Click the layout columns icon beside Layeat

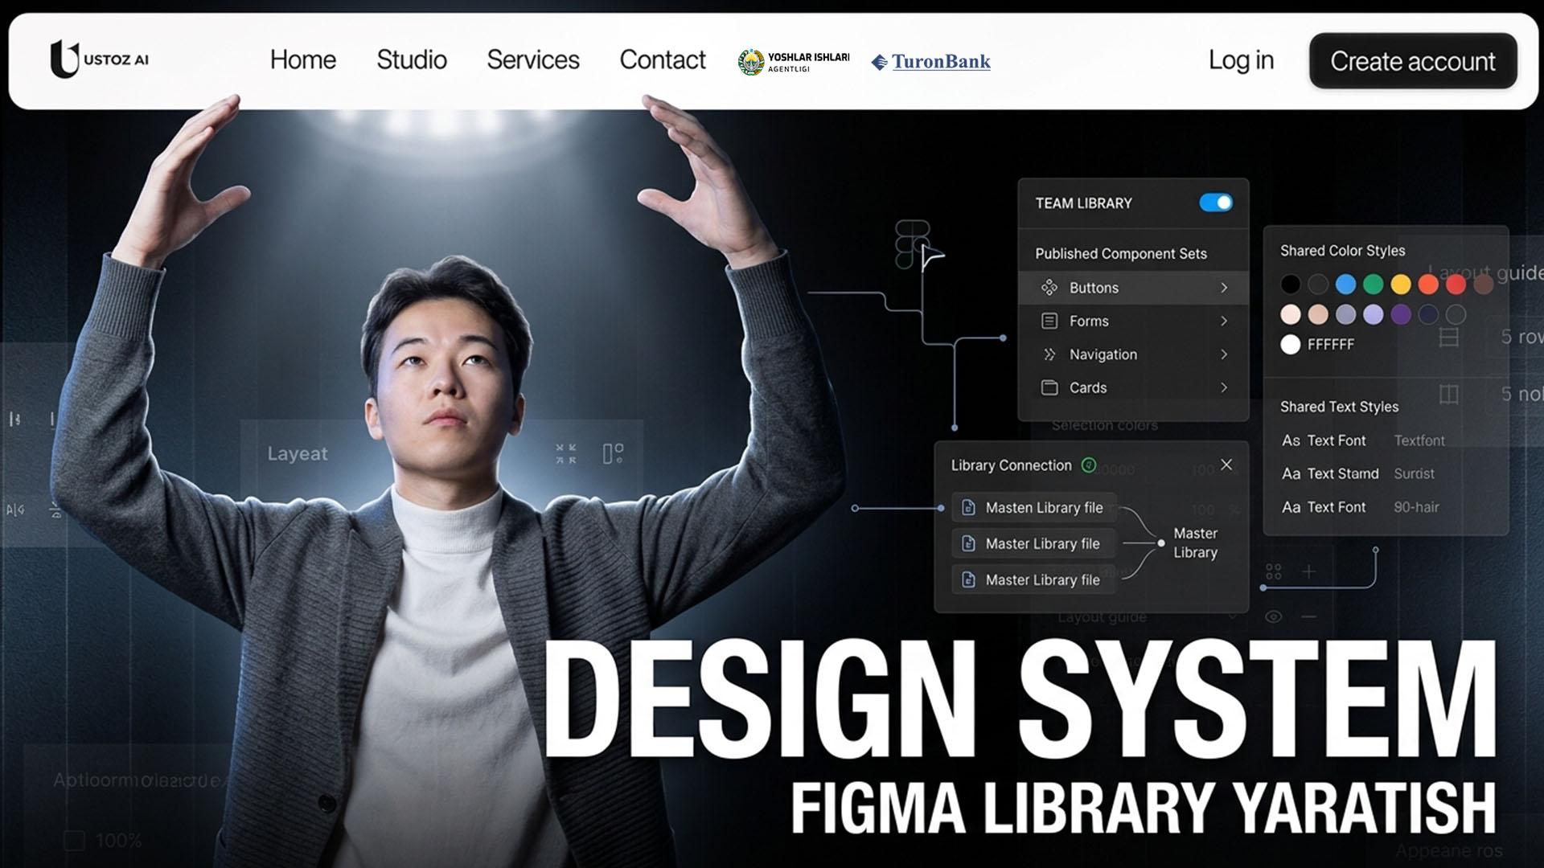coord(613,453)
